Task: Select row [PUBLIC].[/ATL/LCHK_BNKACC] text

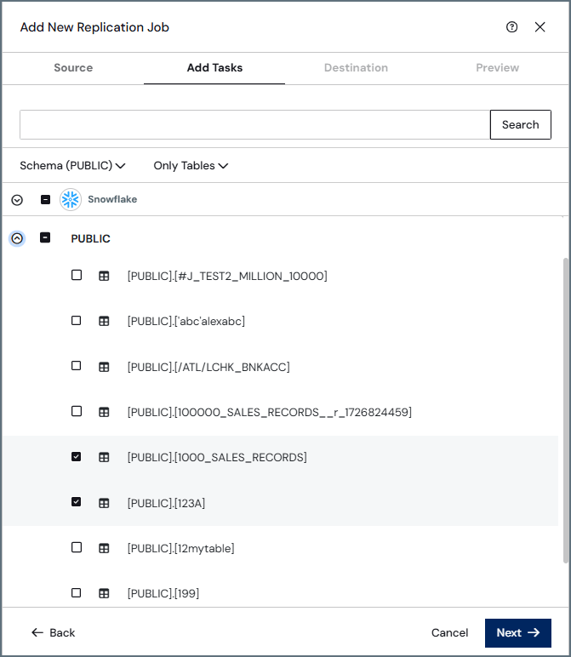Action: pos(208,367)
